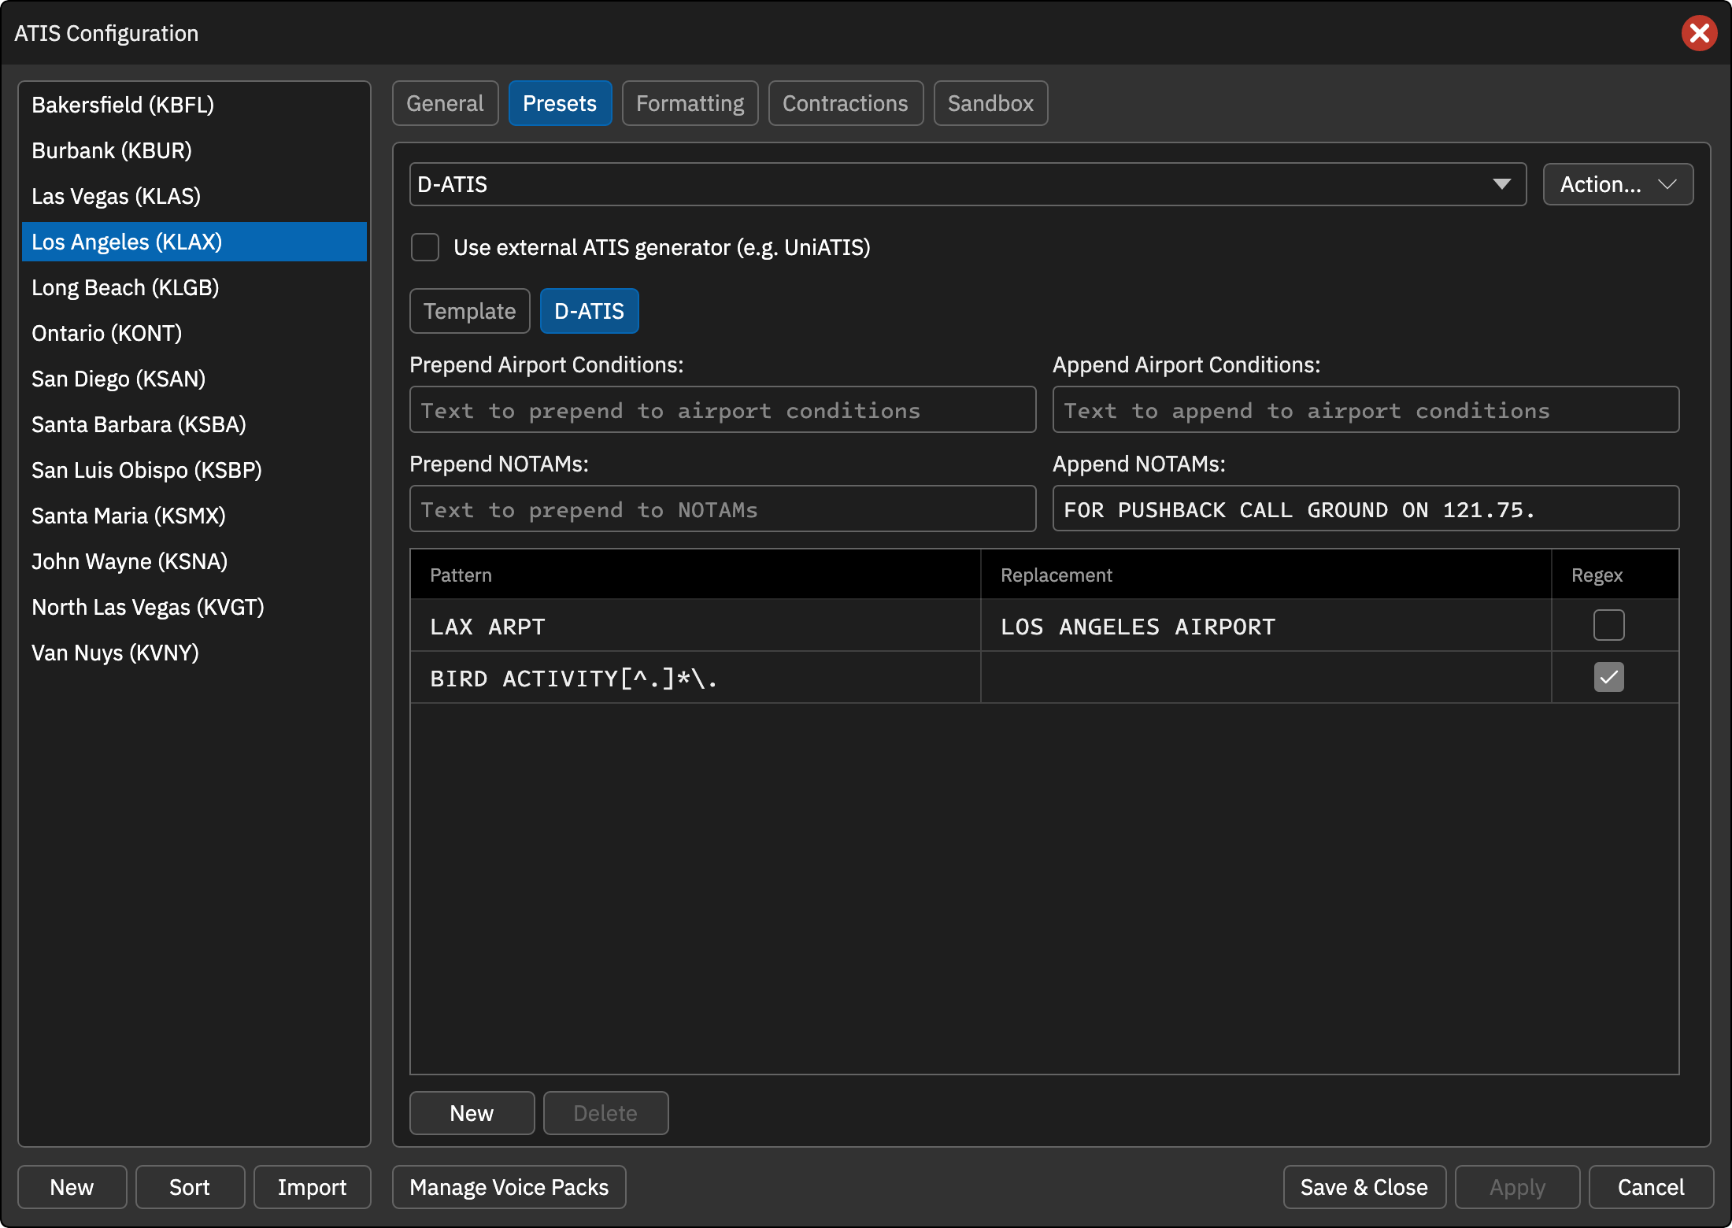Select Van Nuys (KVNY)
The width and height of the screenshot is (1732, 1228).
(194, 653)
